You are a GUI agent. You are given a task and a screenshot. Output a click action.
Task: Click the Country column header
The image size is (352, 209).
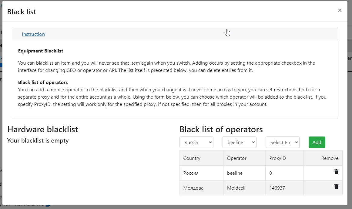(x=191, y=158)
